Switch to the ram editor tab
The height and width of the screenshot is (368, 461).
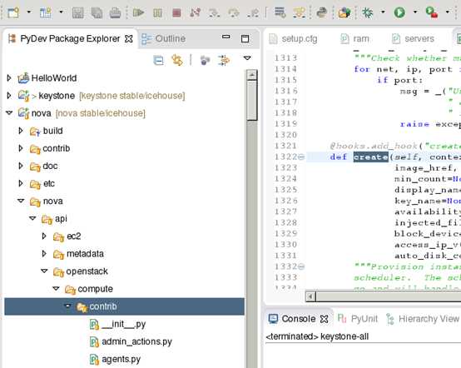tap(354, 39)
